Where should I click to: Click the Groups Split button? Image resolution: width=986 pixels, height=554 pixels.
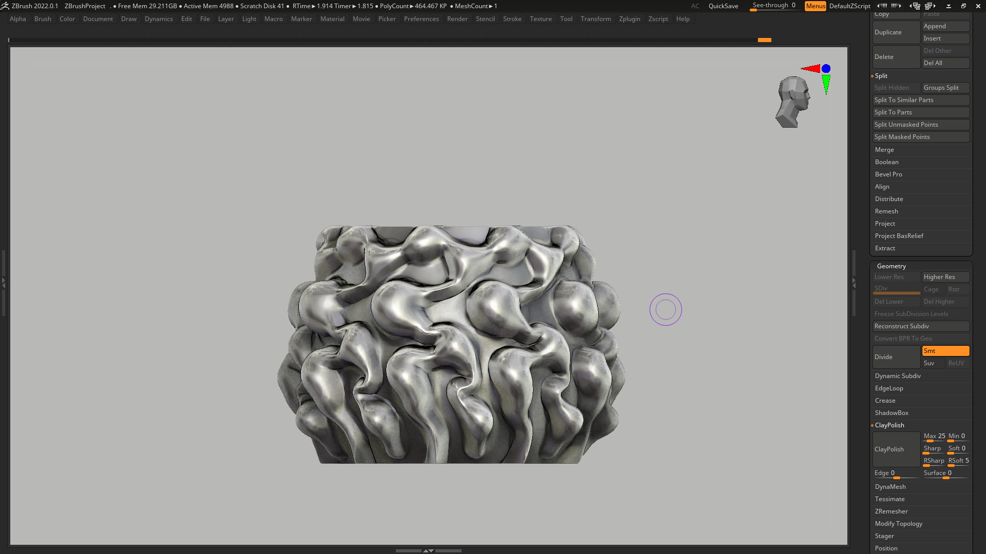(x=945, y=88)
